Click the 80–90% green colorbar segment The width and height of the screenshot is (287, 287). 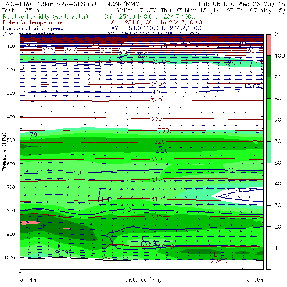(x=269, y=88)
